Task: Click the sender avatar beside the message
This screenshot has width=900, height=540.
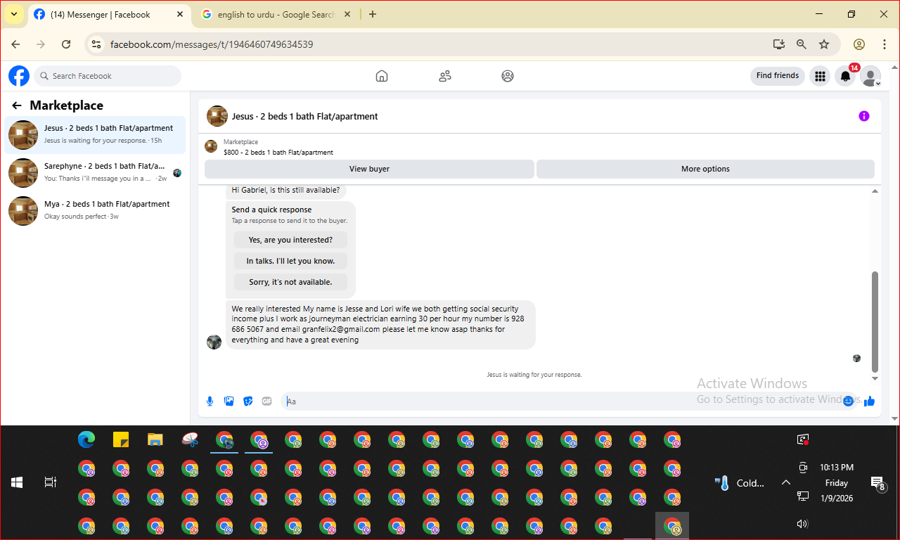Action: pos(214,342)
